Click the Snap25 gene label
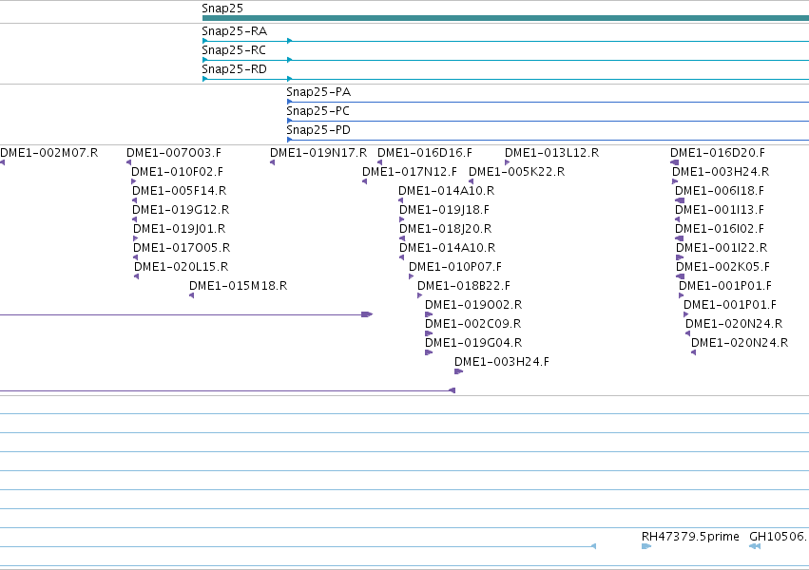 [222, 9]
